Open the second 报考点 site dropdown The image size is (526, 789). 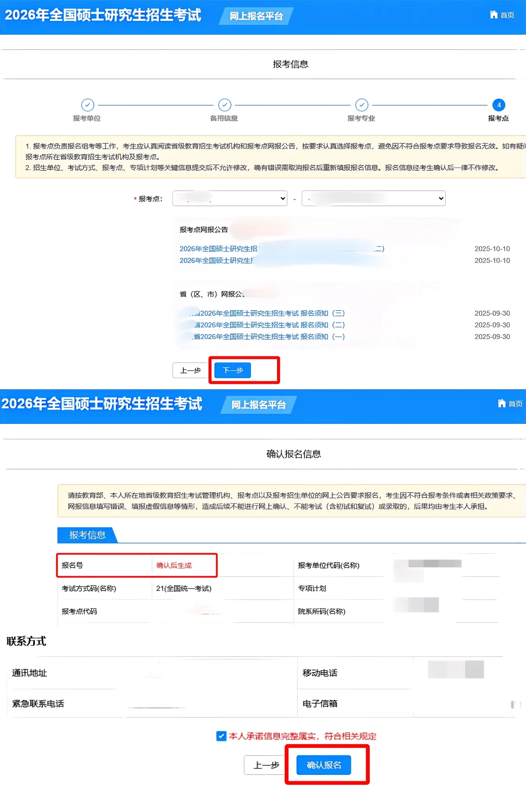coord(374,198)
